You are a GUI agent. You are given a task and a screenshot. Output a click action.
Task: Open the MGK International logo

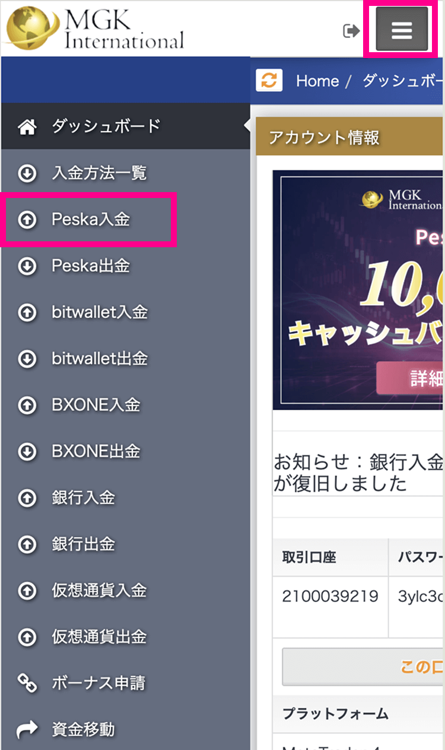[94, 28]
